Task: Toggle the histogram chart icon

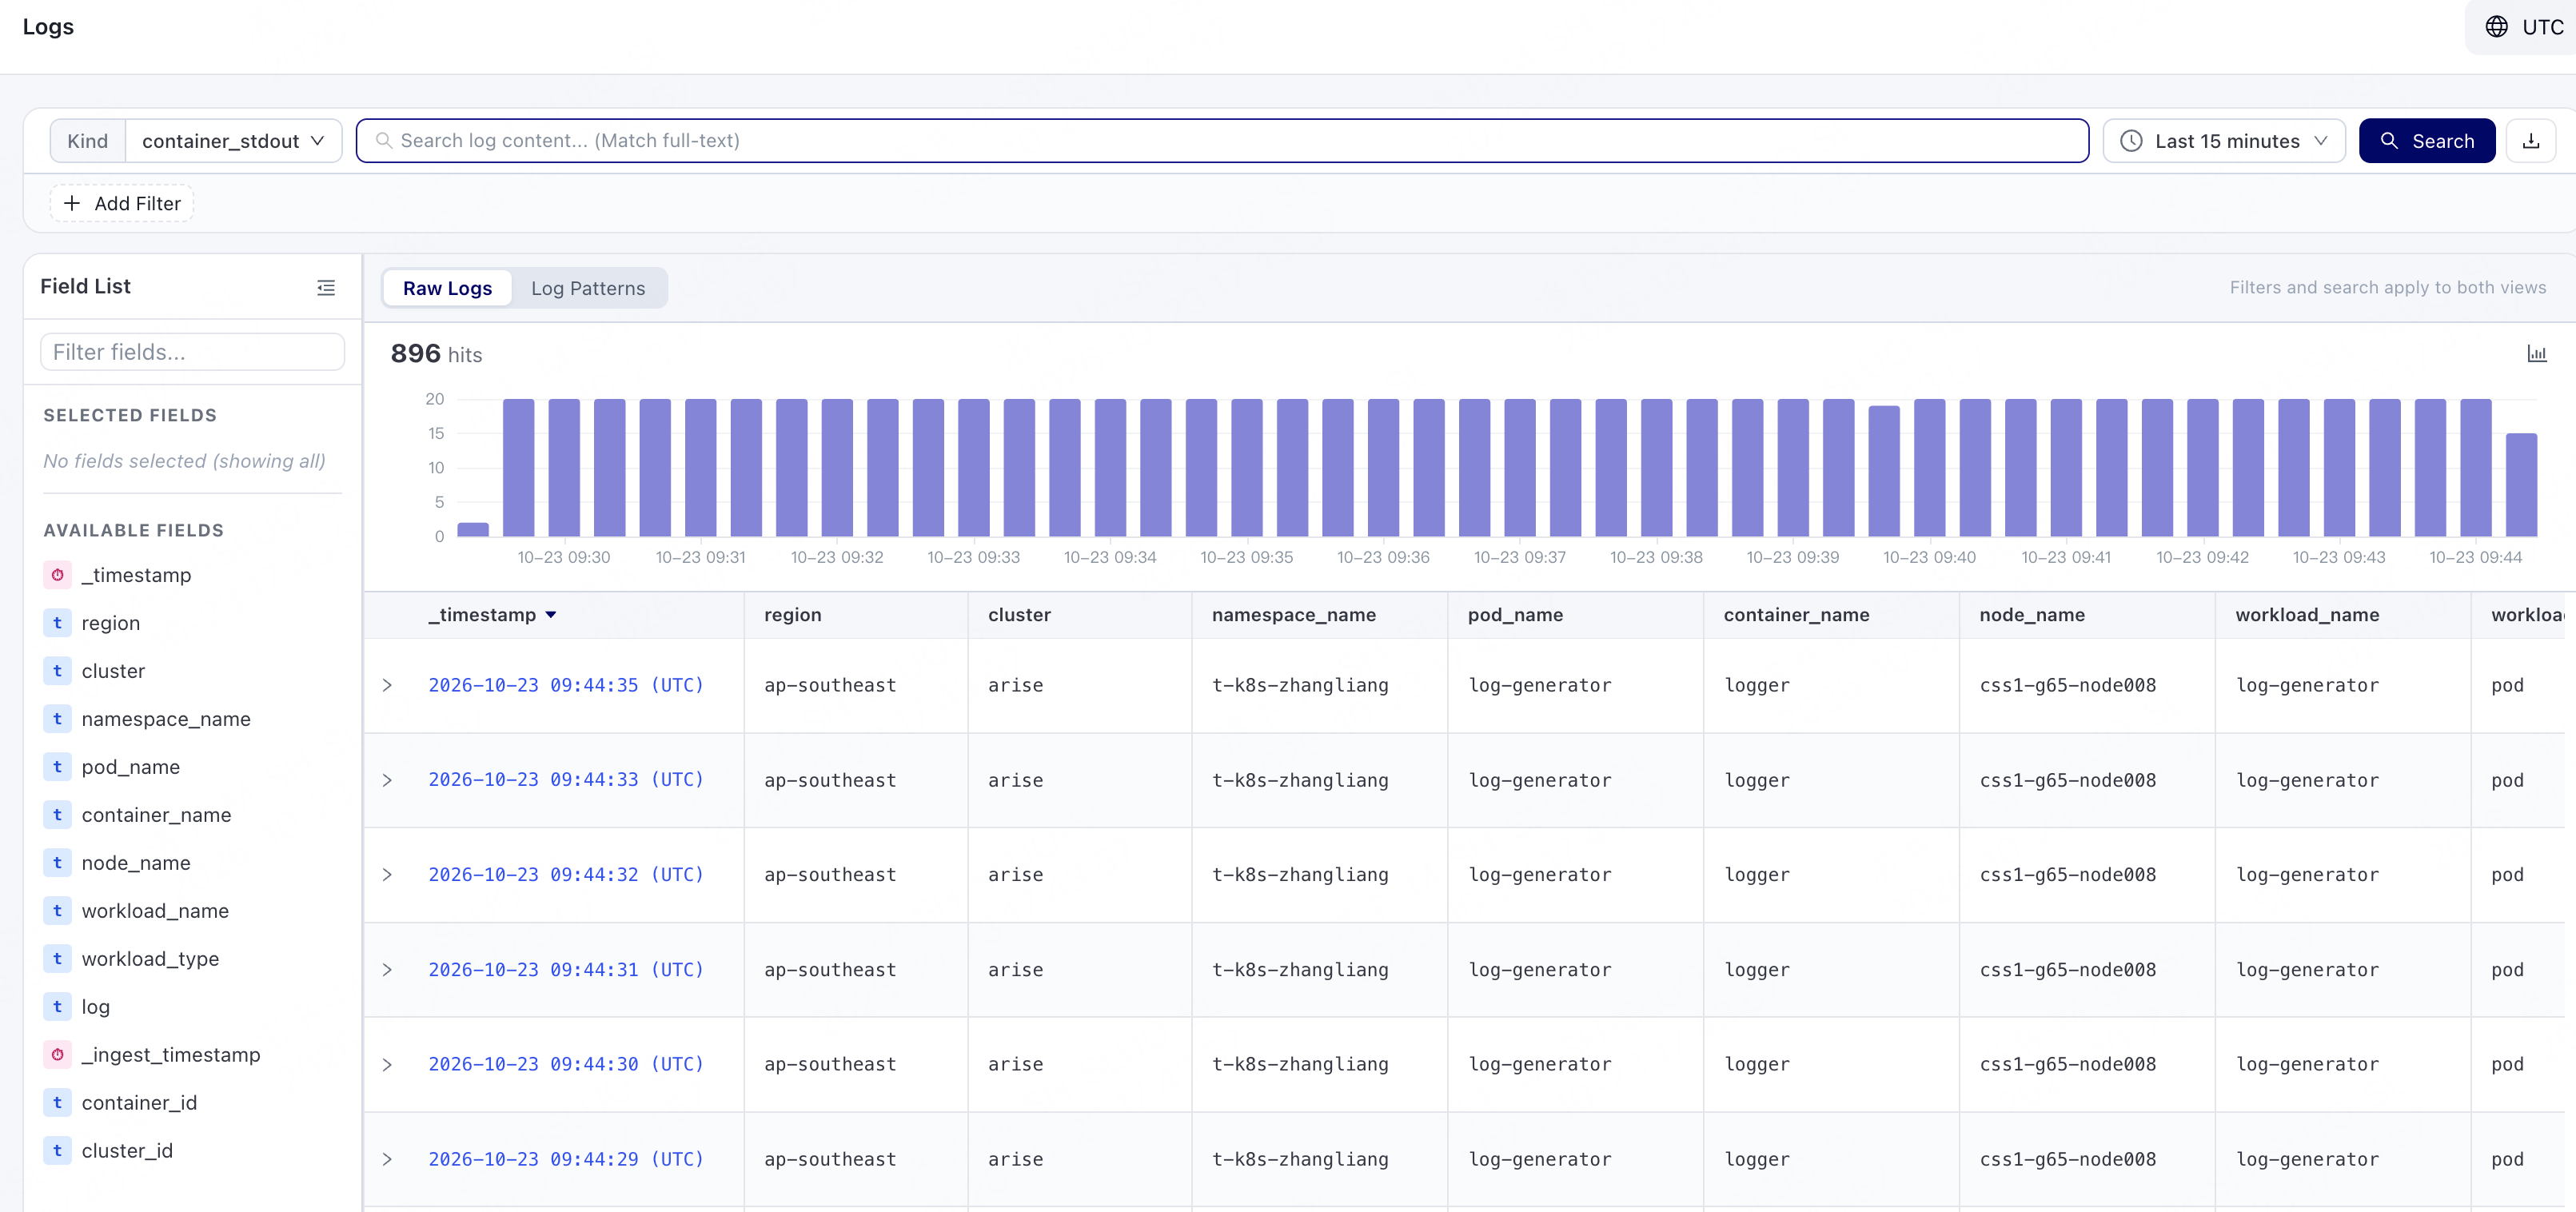Action: point(2537,354)
